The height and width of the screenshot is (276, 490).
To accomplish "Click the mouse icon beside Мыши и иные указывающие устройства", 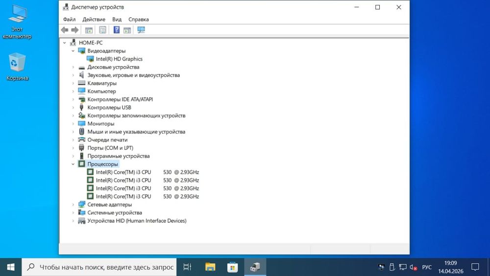I will (81, 132).
